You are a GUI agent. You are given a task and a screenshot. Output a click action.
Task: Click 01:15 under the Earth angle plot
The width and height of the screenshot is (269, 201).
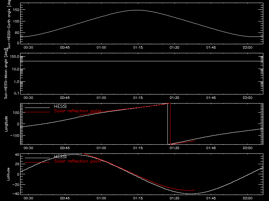pyautogui.click(x=138, y=48)
